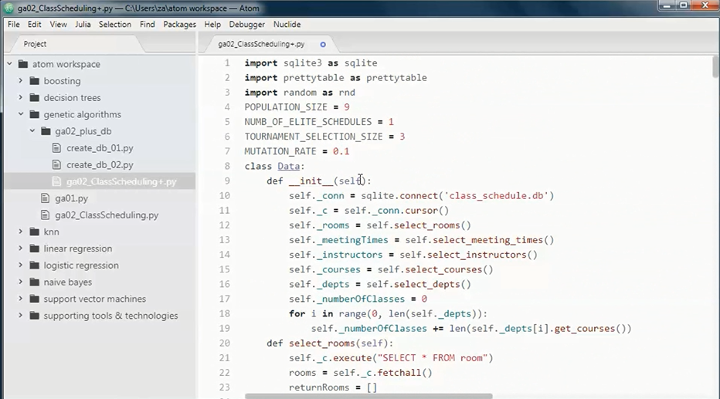The image size is (720, 399).
Task: Click the underlined Data class name
Action: [x=288, y=166]
